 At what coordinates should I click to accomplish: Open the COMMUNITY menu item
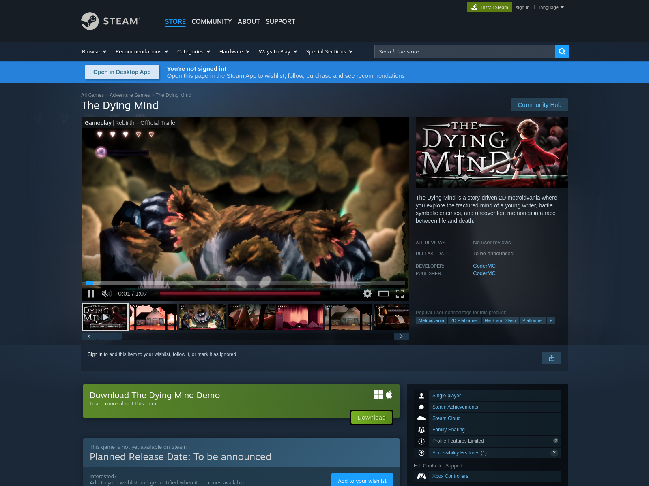[x=212, y=21]
